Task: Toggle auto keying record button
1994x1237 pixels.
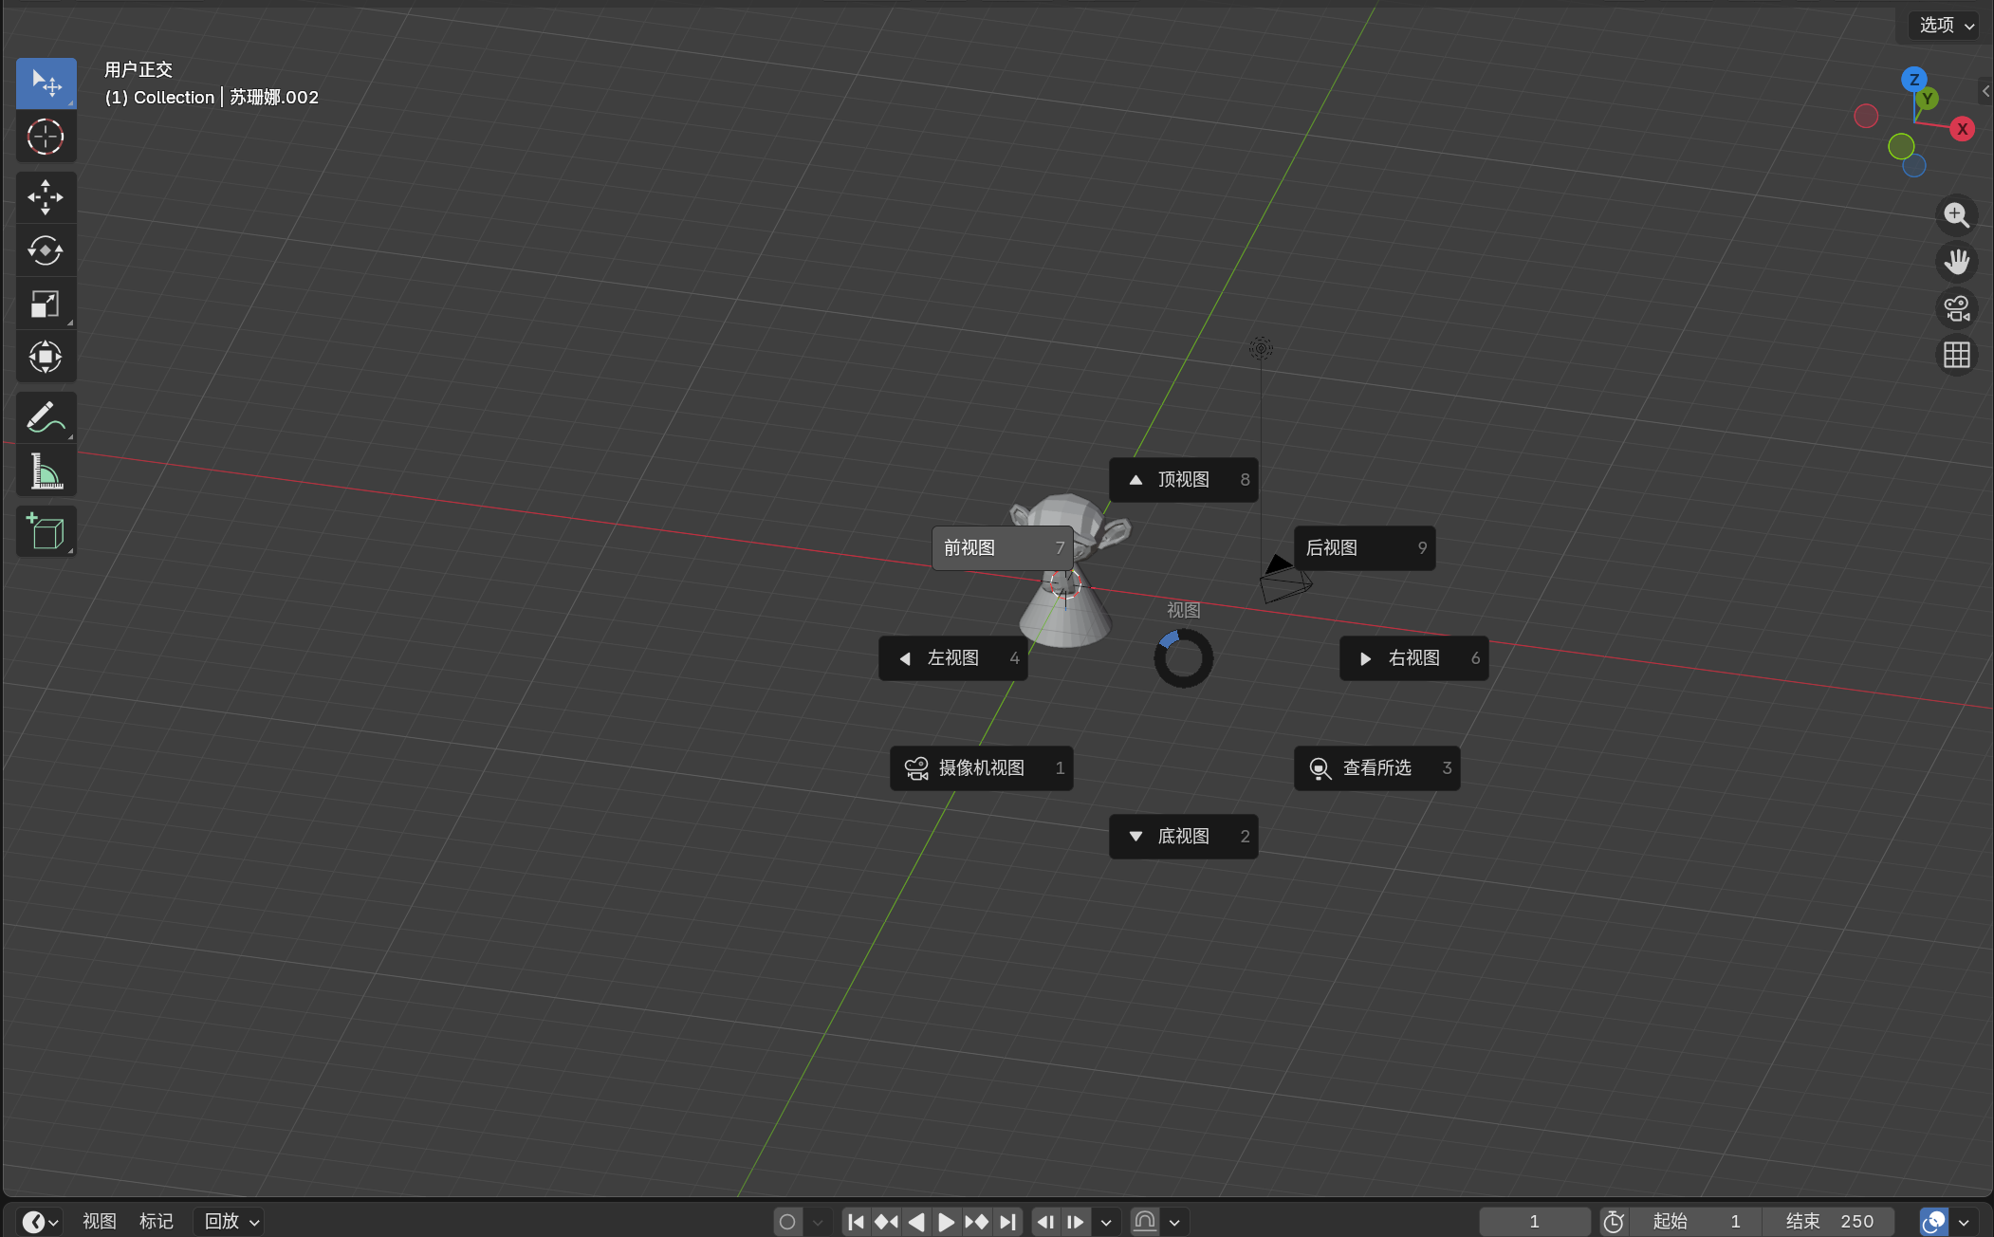Action: pyautogui.click(x=787, y=1222)
